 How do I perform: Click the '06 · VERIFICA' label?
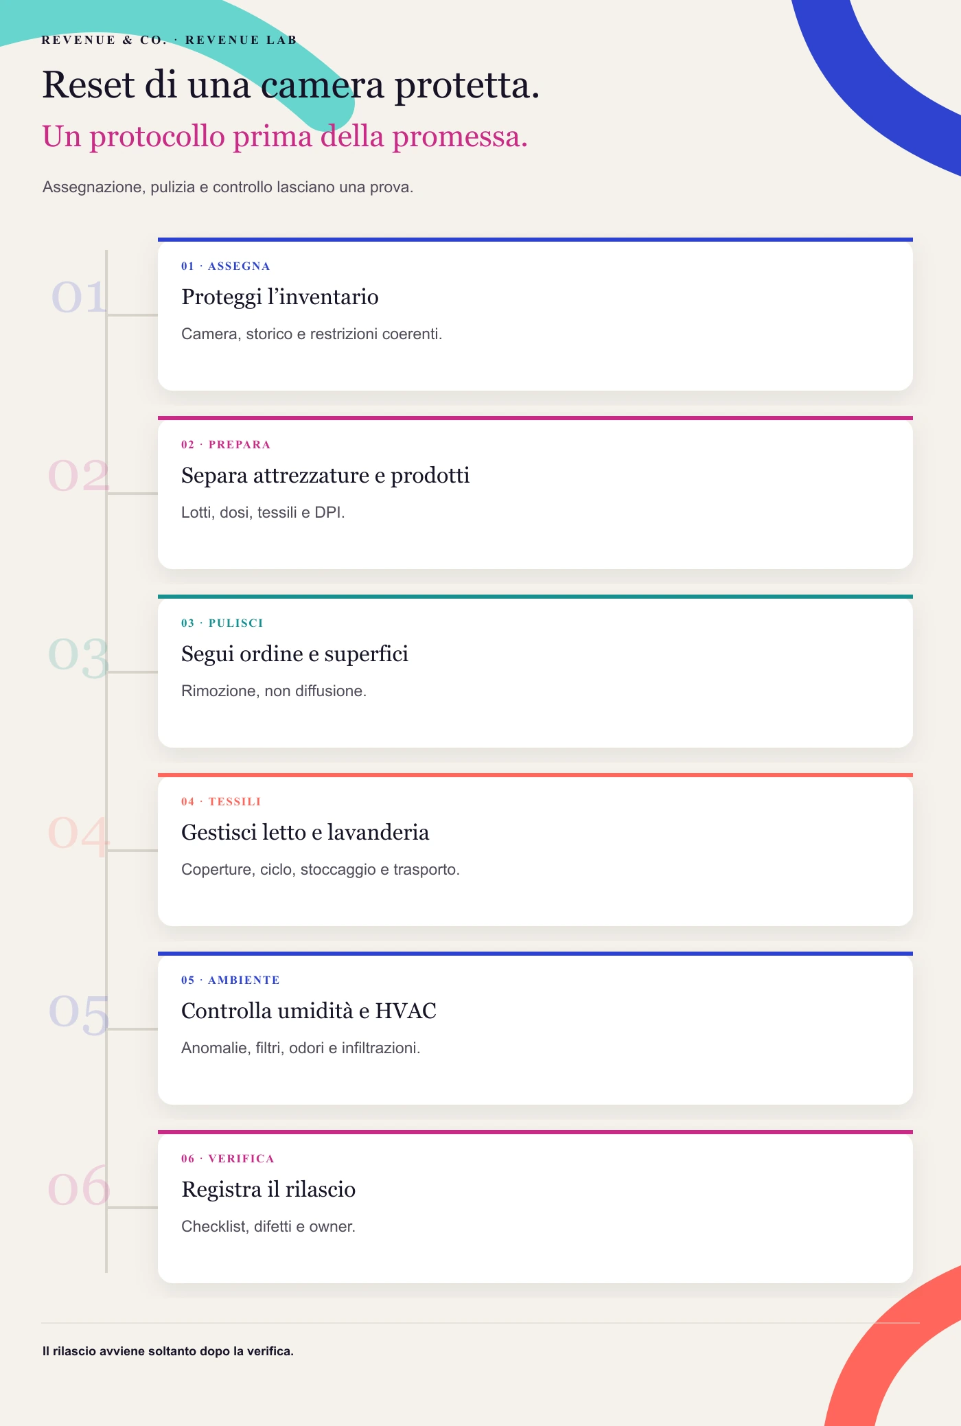[228, 1159]
